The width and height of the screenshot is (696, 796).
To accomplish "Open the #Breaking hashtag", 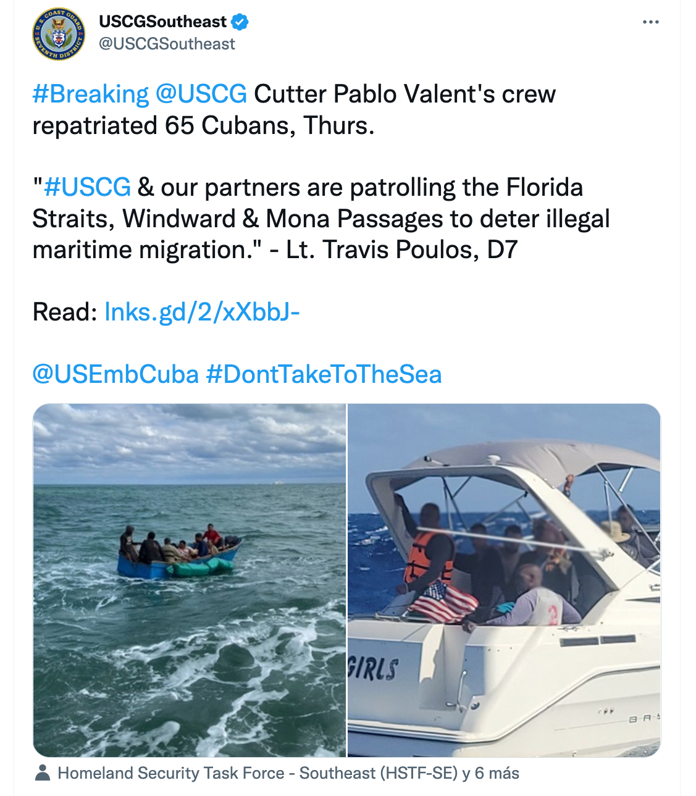I will tap(91, 94).
